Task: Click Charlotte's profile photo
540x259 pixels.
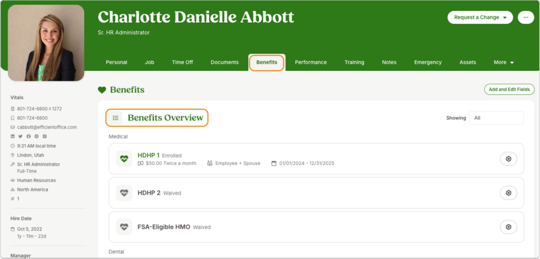Action: (x=46, y=43)
